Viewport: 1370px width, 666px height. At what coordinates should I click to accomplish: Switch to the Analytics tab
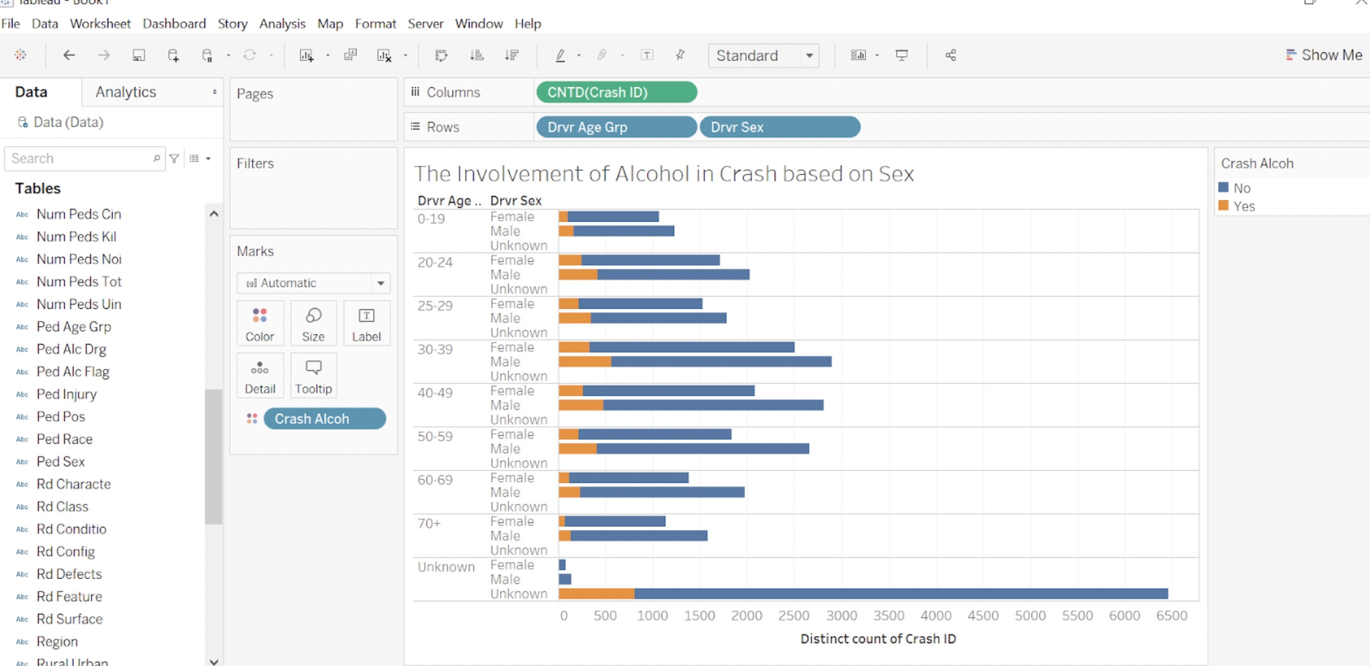pos(126,92)
